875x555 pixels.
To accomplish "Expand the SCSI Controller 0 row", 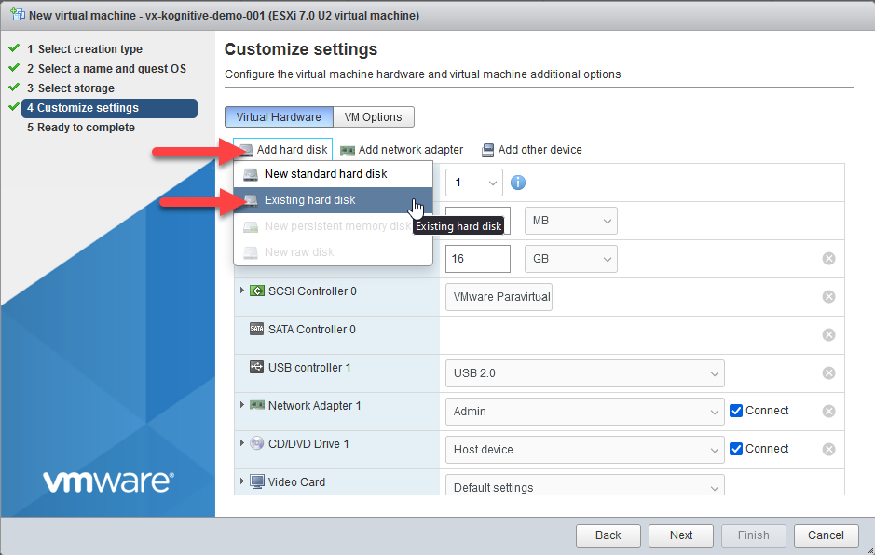I will (x=242, y=291).
